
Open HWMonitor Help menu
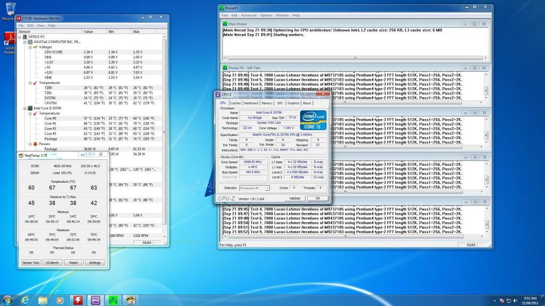[x=52, y=25]
